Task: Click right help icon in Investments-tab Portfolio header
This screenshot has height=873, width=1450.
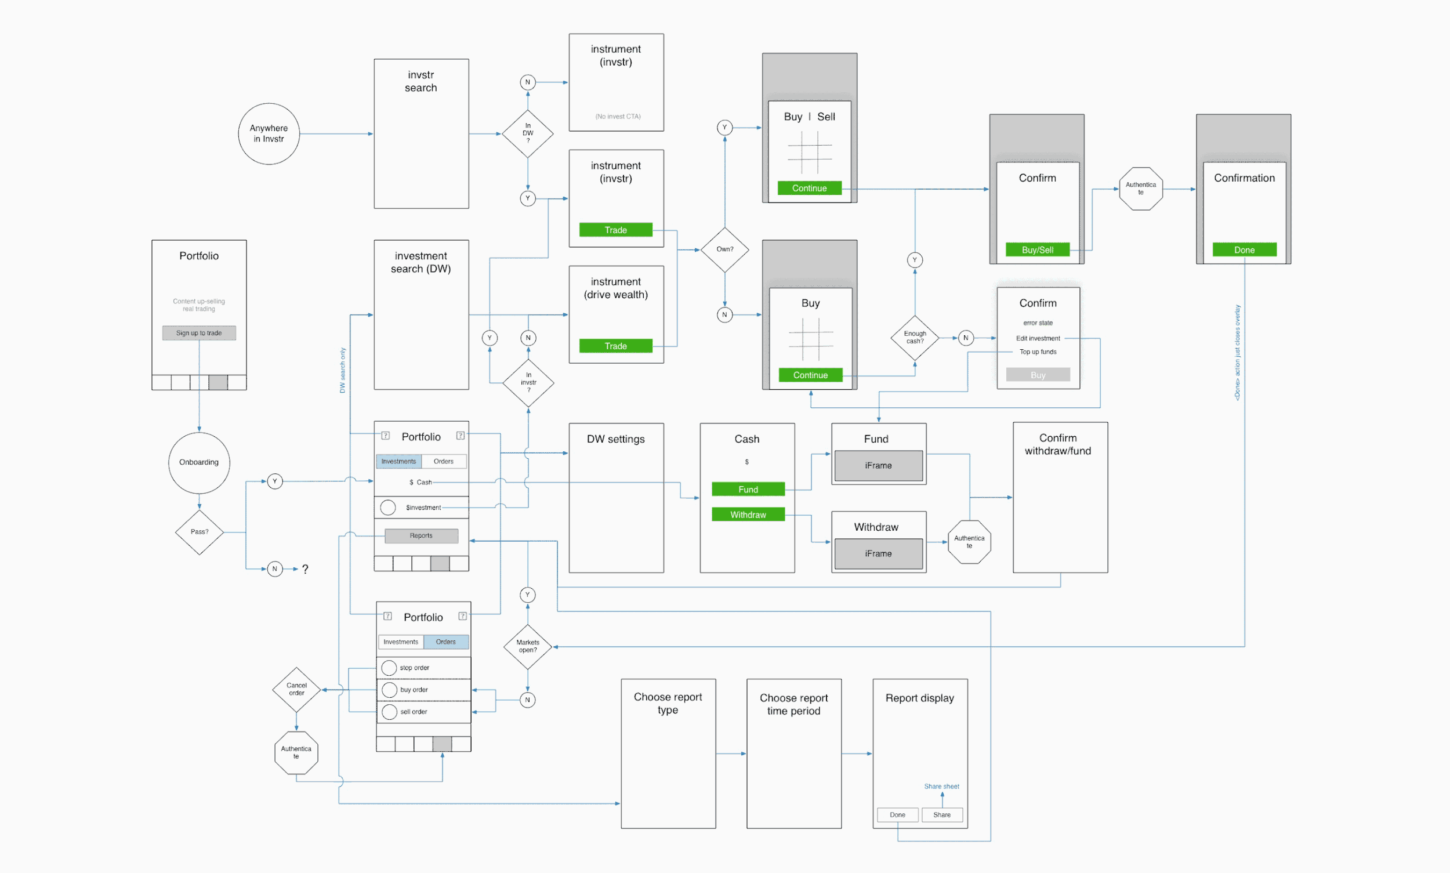Action: click(x=461, y=435)
